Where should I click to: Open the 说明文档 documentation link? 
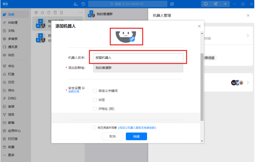click(x=73, y=92)
